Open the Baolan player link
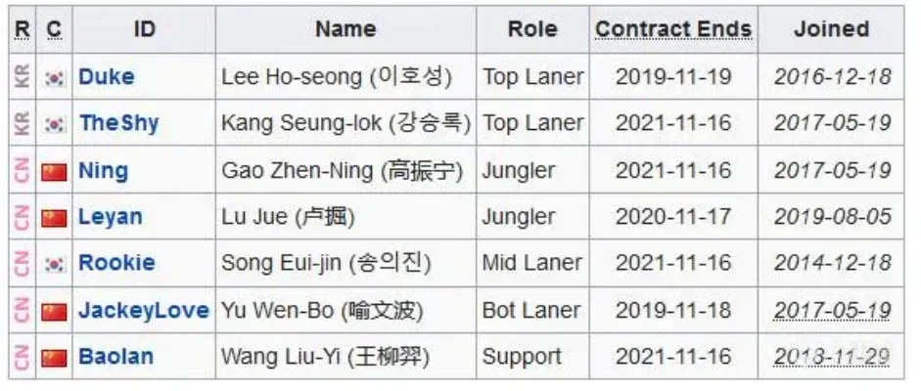The image size is (921, 391). pyautogui.click(x=116, y=357)
